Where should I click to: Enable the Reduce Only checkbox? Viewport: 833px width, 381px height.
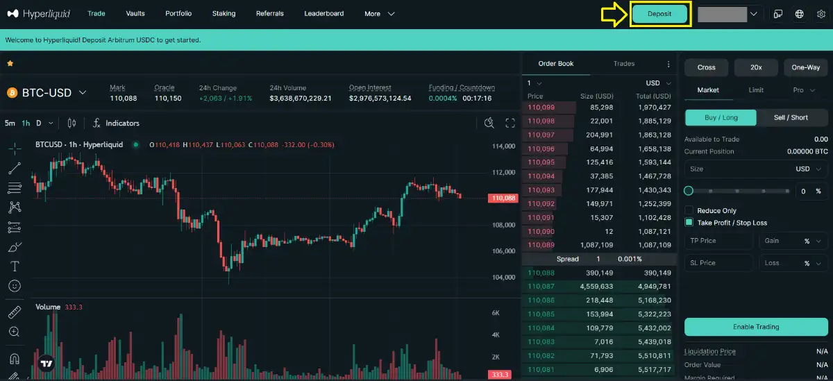click(689, 210)
